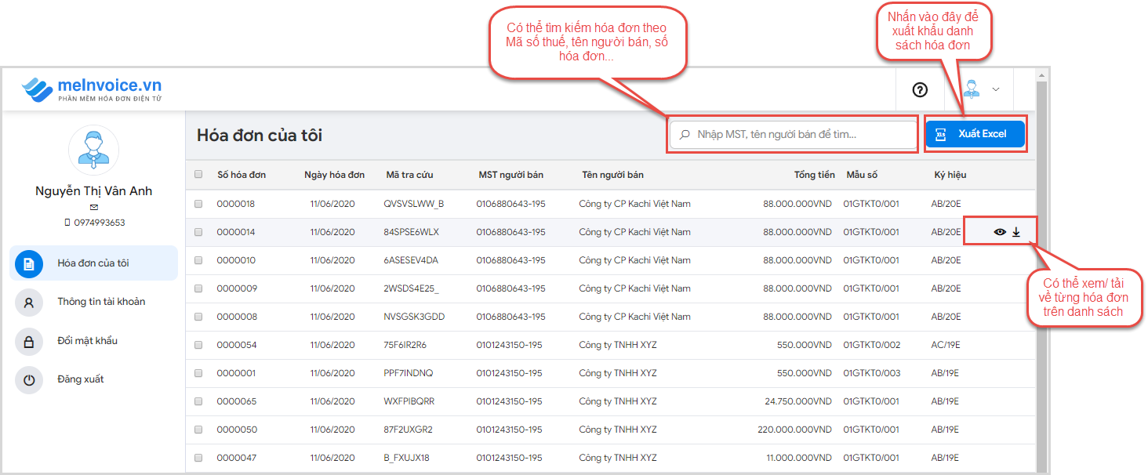Click phone number 0974993653
Viewport: 1148px width, 475px height.
coord(98,223)
